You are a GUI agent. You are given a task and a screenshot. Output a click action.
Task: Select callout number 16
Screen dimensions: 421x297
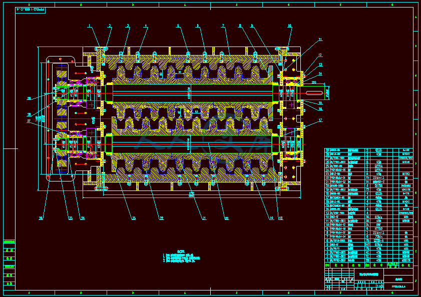(320, 109)
